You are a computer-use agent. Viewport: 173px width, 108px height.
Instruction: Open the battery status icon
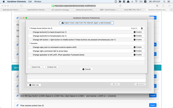[141, 1]
